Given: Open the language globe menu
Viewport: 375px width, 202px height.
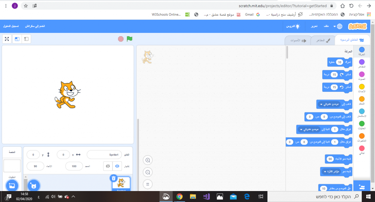Looking at the screenshot, I should coord(338,26).
